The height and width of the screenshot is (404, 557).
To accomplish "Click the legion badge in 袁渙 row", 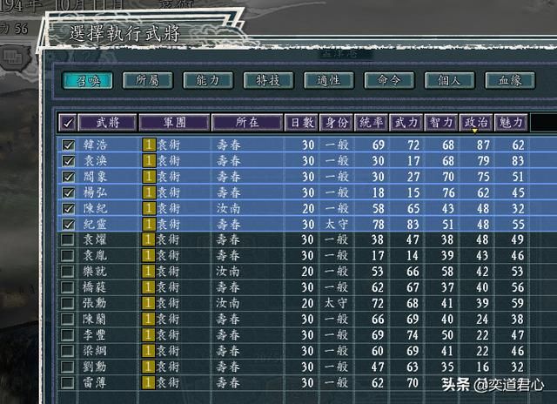I will [x=149, y=160].
